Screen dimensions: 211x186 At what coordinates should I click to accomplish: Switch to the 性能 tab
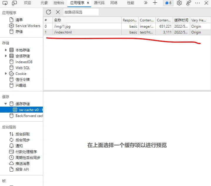click(x=130, y=3)
